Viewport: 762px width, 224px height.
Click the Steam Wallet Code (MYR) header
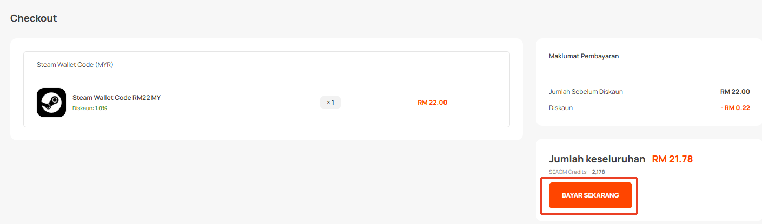click(x=75, y=65)
